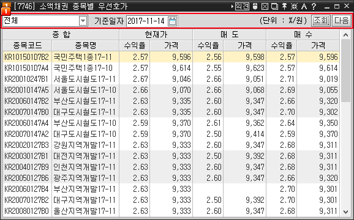Click the 종목명 column header
Image resolution: width=354 pixels, height=220 pixels.
point(86,46)
